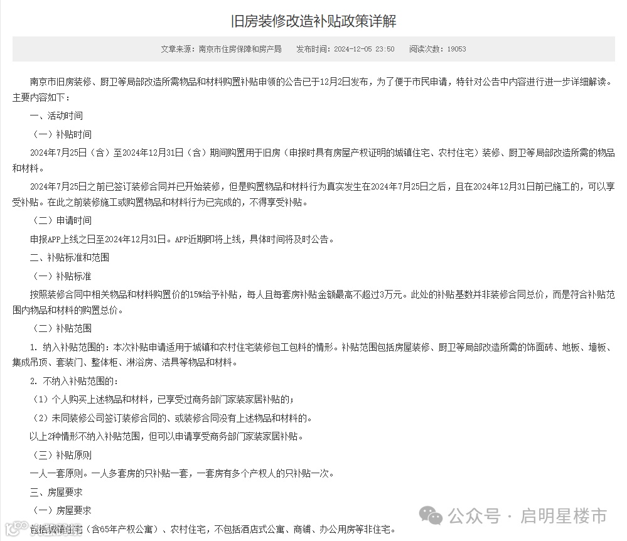Click the subheading （二）补贴范围

pos(61,329)
